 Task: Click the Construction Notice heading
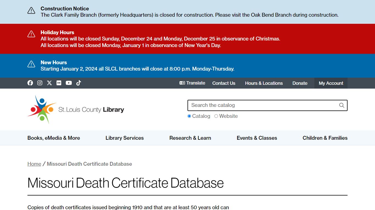(65, 9)
